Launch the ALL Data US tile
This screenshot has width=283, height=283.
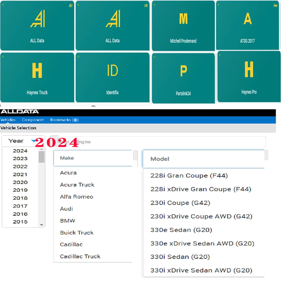pos(112,25)
